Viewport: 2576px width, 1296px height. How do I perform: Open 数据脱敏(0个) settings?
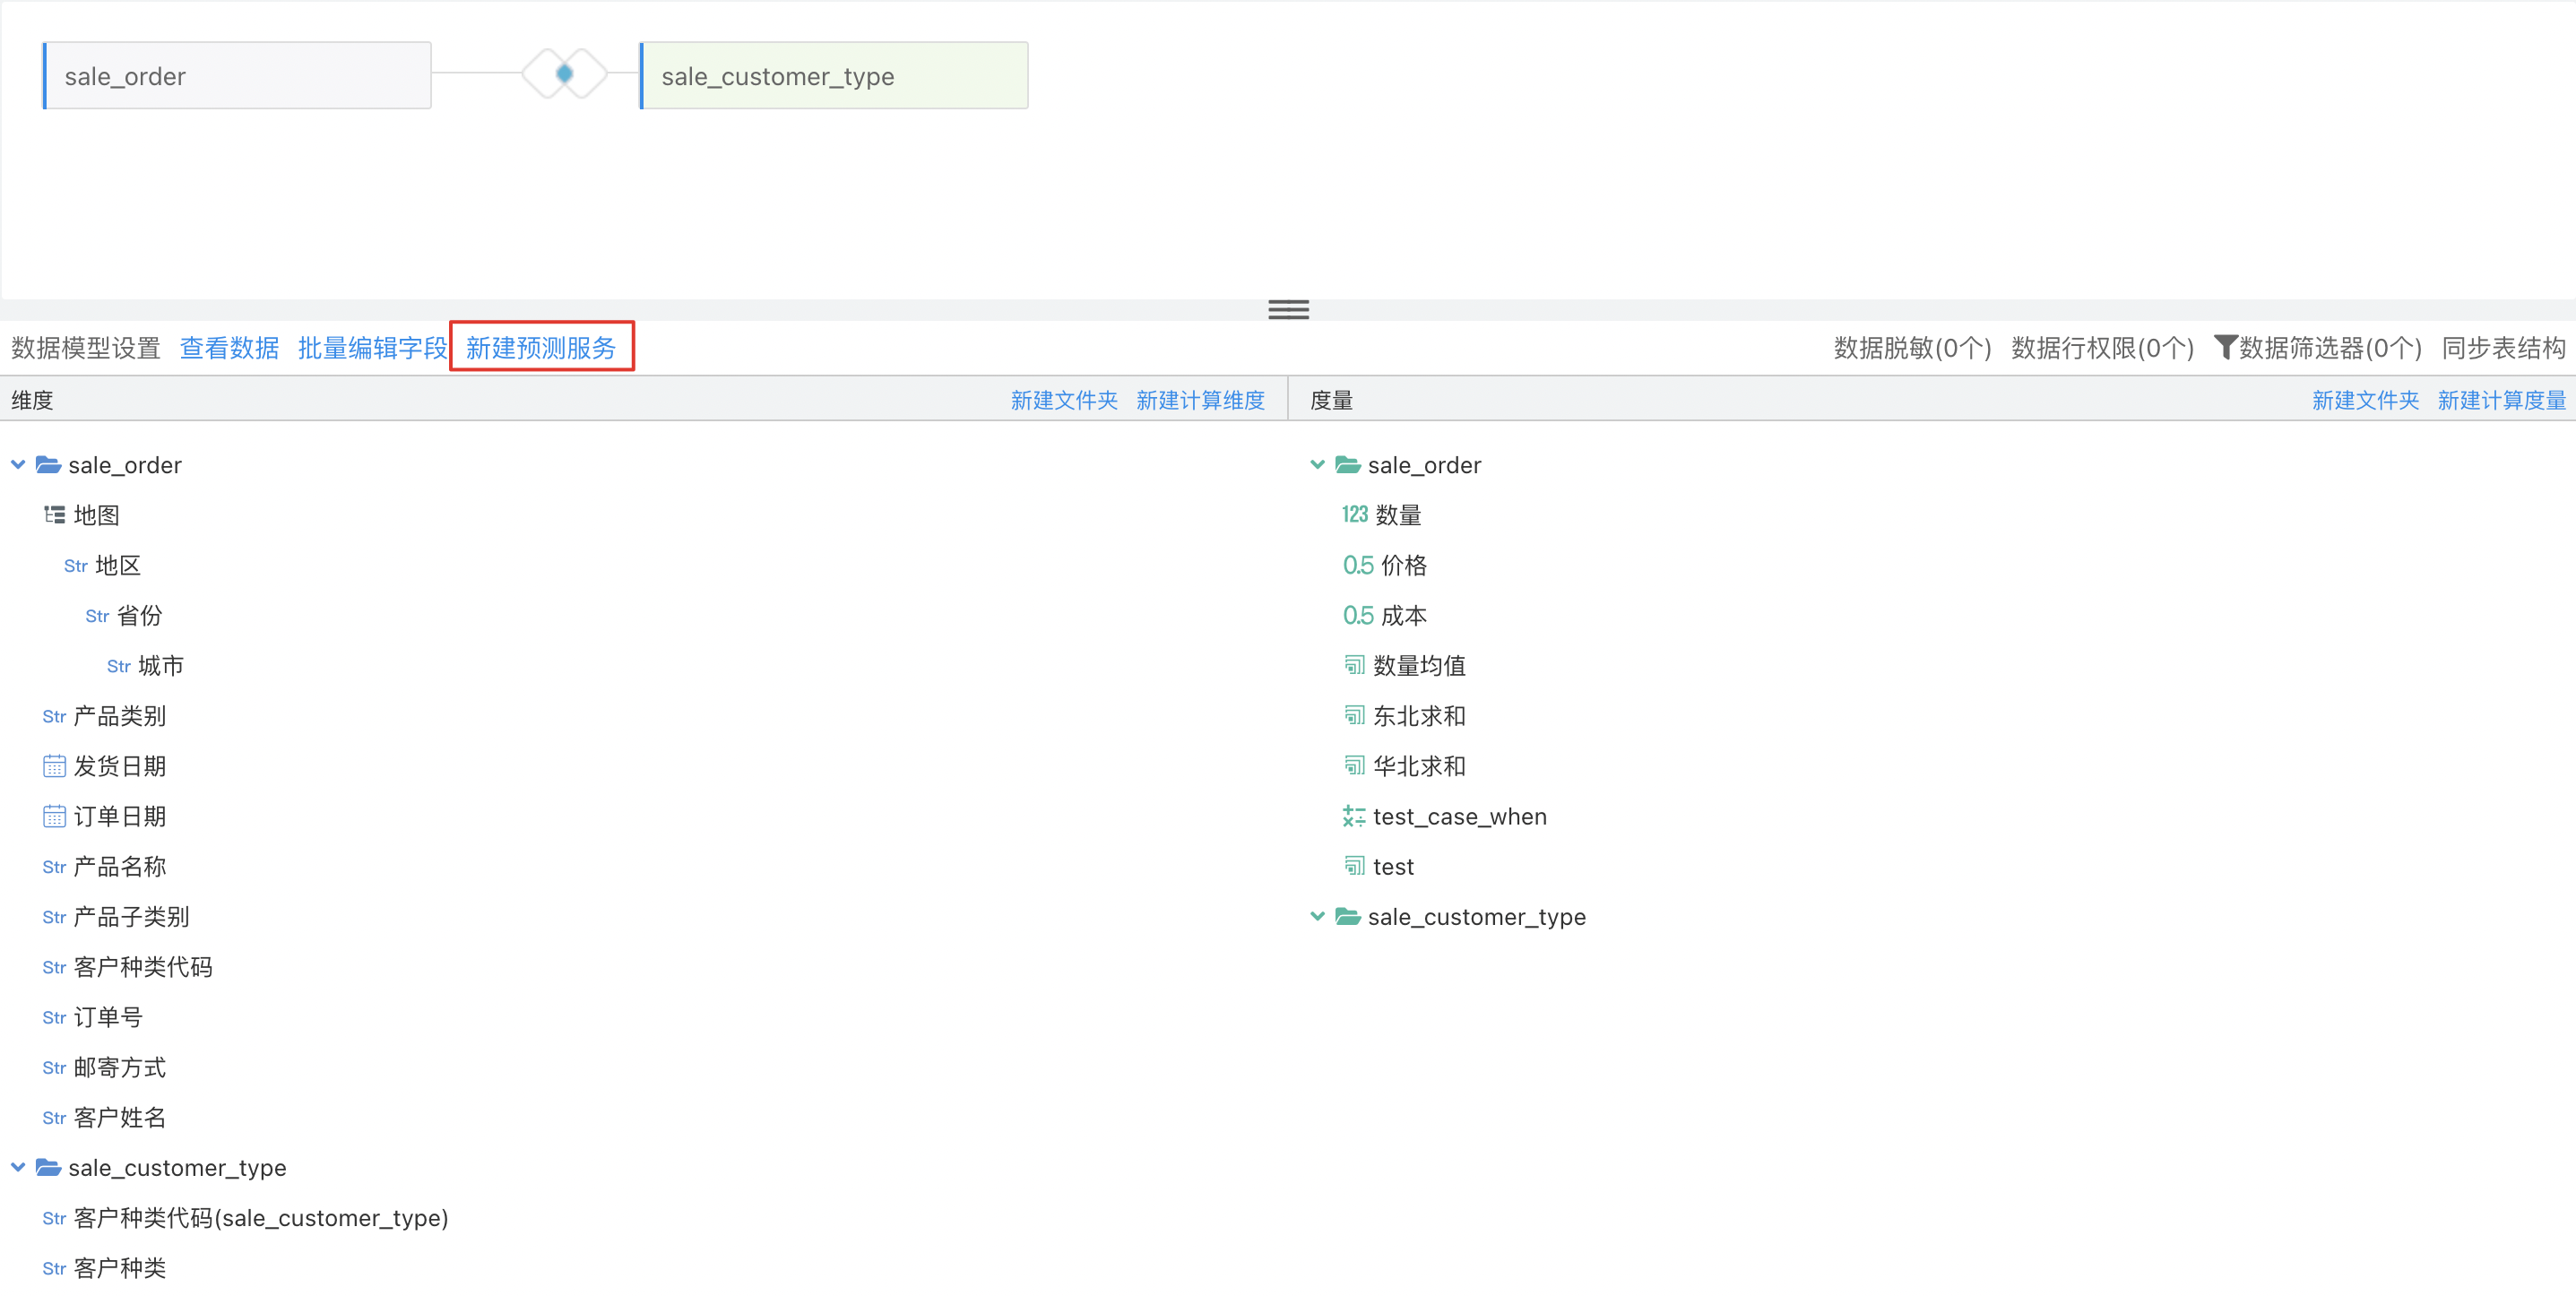[x=1912, y=348]
